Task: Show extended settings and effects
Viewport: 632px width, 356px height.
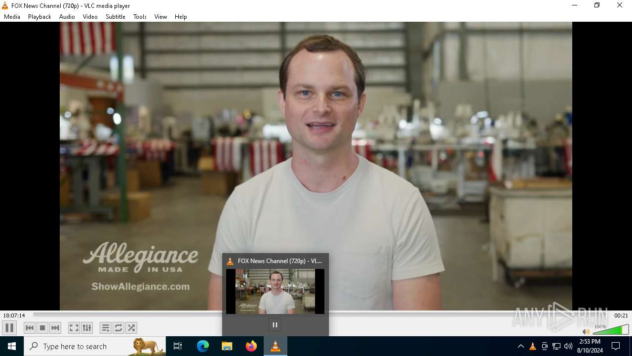Action: [87, 328]
